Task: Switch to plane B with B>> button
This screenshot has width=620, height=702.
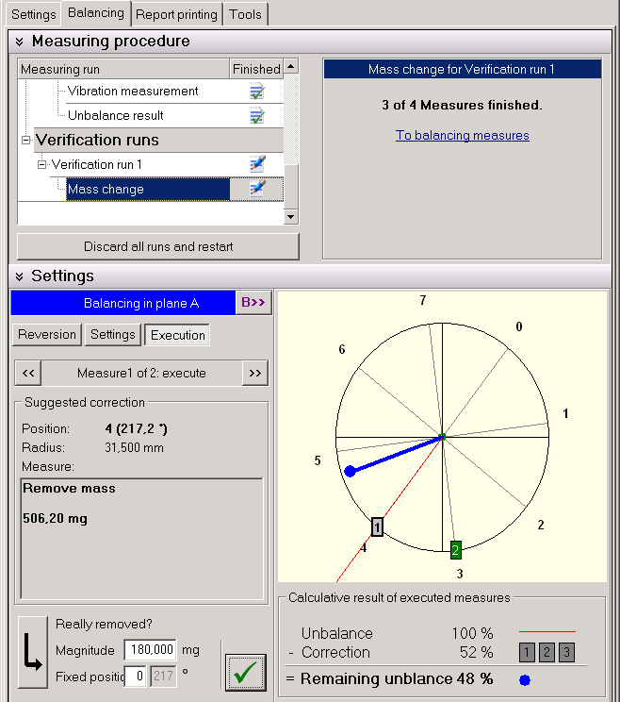Action: [253, 302]
